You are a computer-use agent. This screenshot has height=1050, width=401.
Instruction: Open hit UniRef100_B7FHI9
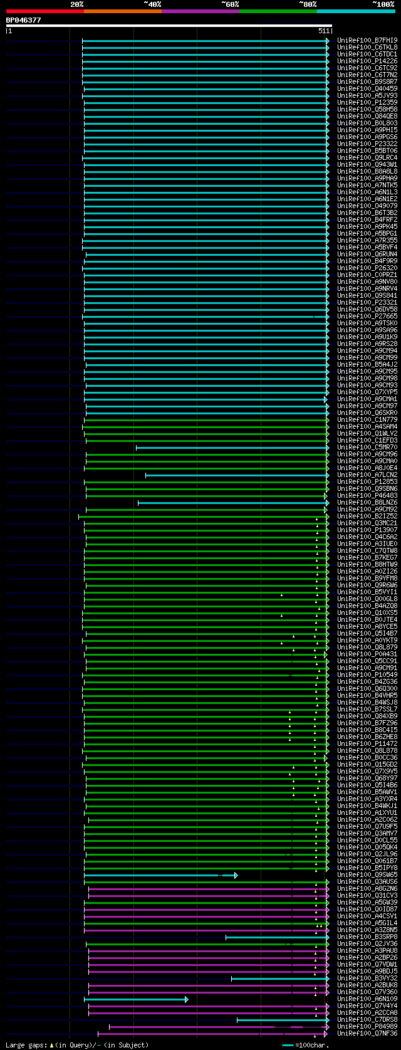coord(367,40)
